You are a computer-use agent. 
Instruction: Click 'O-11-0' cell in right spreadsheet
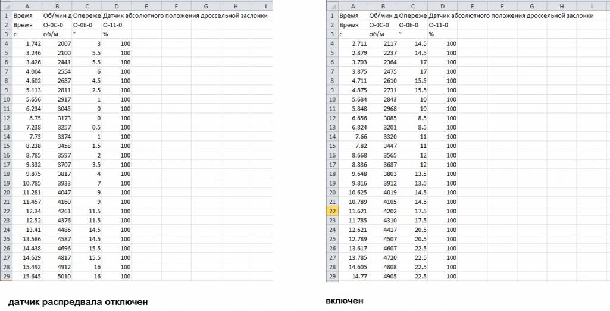(x=443, y=25)
